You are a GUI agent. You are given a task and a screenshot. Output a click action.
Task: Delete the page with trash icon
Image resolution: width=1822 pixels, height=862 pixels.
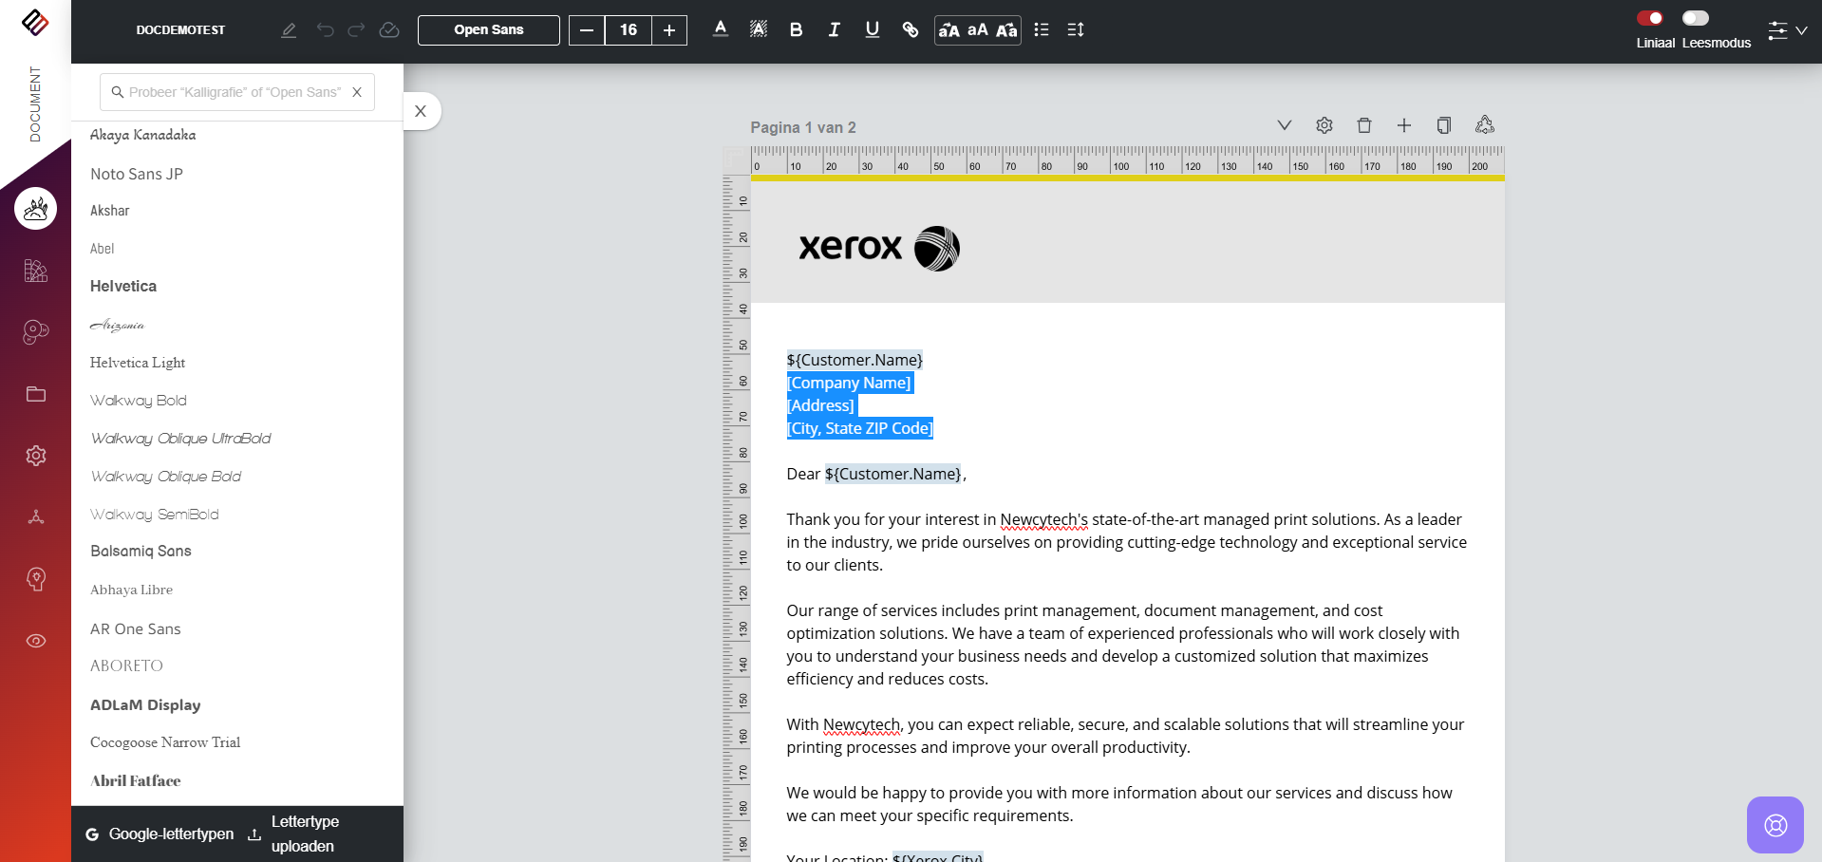1364,125
